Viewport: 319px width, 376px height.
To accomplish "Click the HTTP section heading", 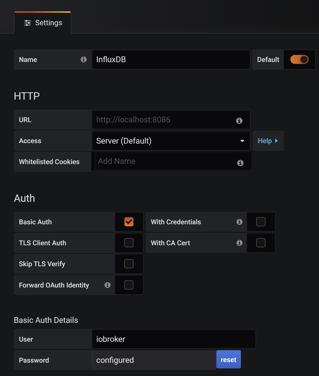I will (x=27, y=96).
